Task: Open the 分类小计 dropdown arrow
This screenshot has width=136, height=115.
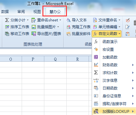Action: [x=28, y=20]
